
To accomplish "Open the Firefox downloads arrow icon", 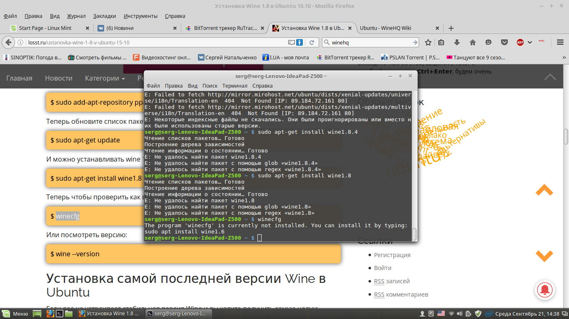I will [457, 42].
